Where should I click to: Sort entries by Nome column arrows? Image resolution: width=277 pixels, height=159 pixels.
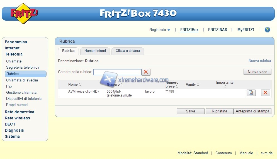point(80,85)
